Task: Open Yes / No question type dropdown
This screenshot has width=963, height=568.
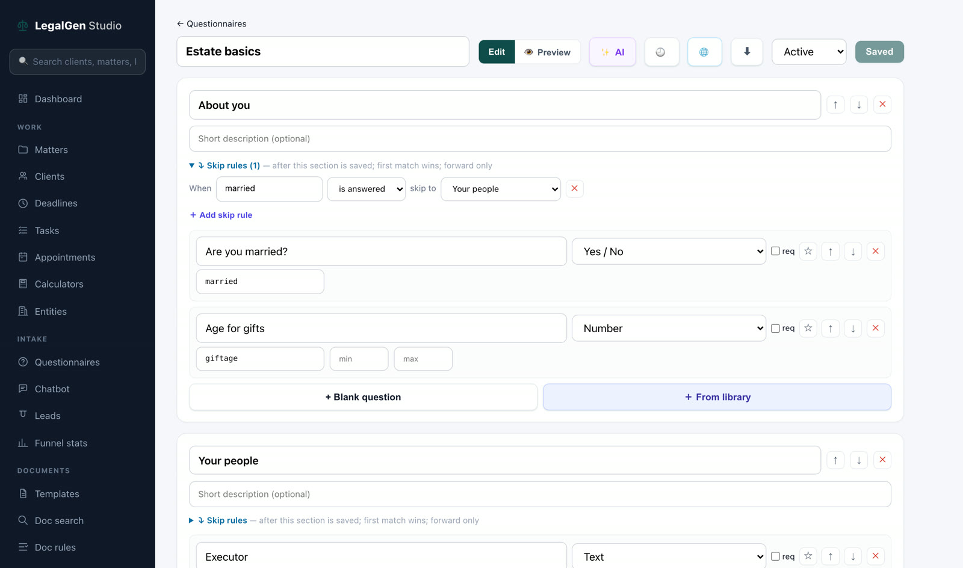Action: point(669,252)
